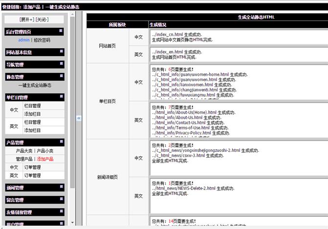Click inside the 网站首页 中文 output box
Screen dimensions: 328x229
[235, 37]
